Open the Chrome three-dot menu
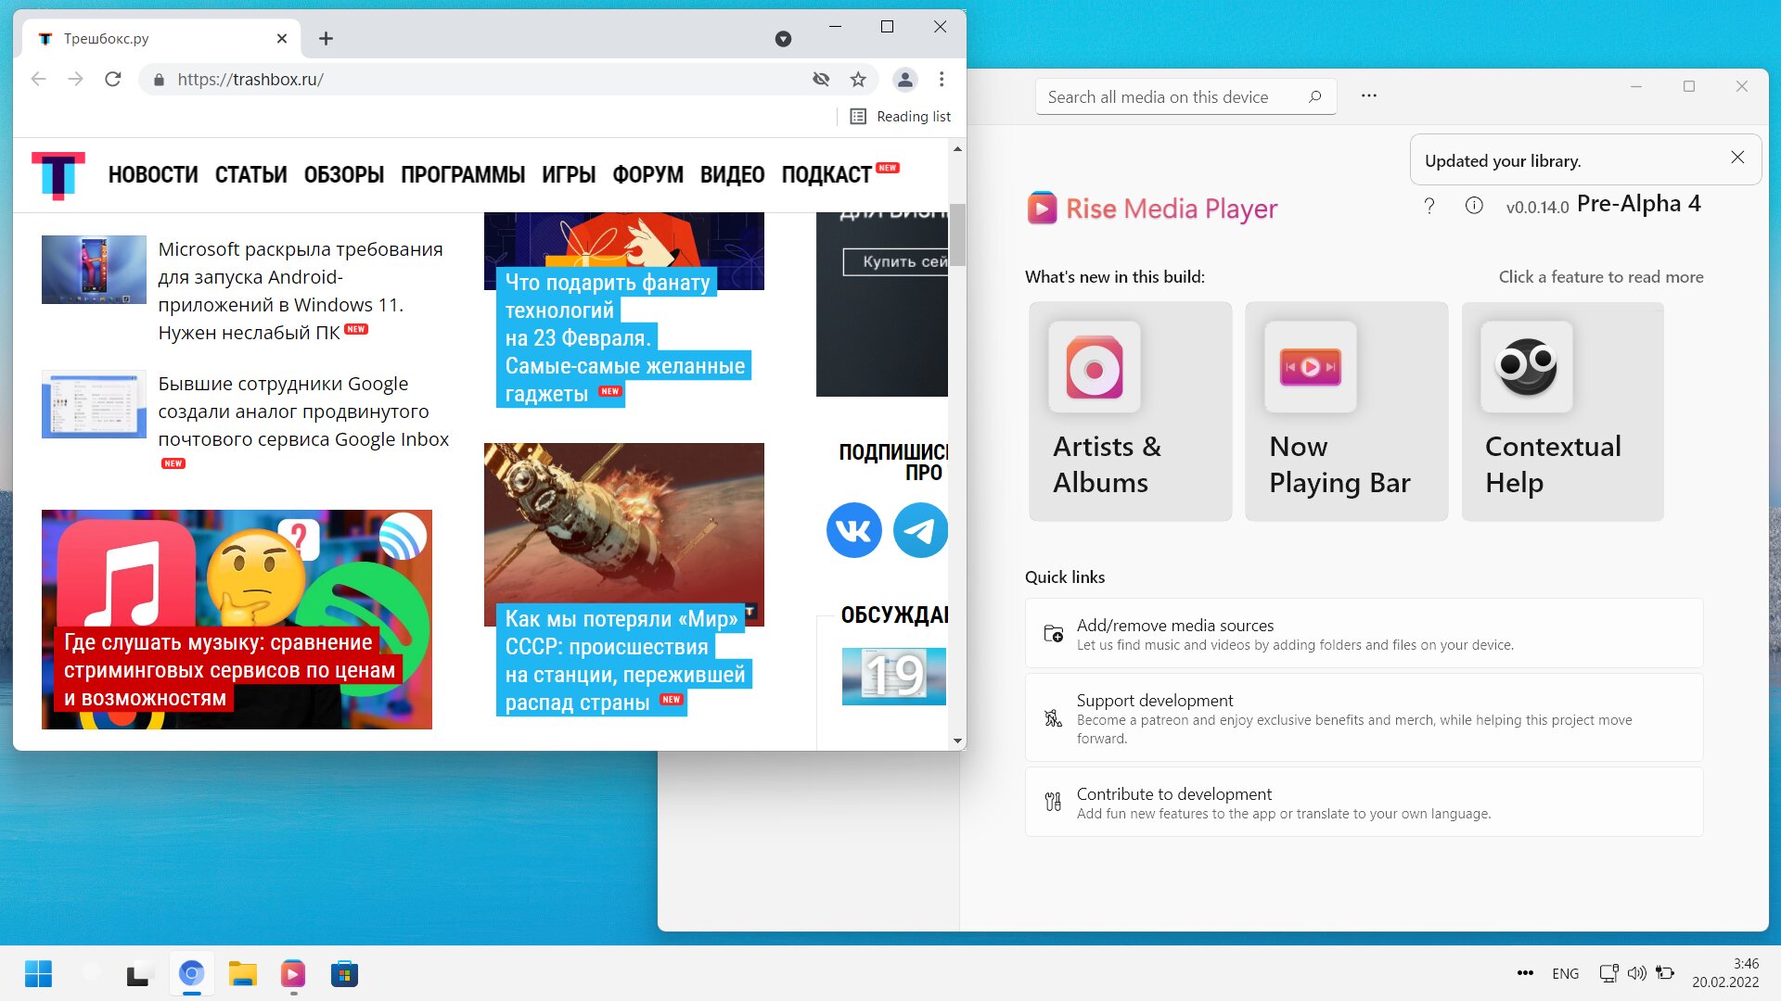 pyautogui.click(x=942, y=80)
